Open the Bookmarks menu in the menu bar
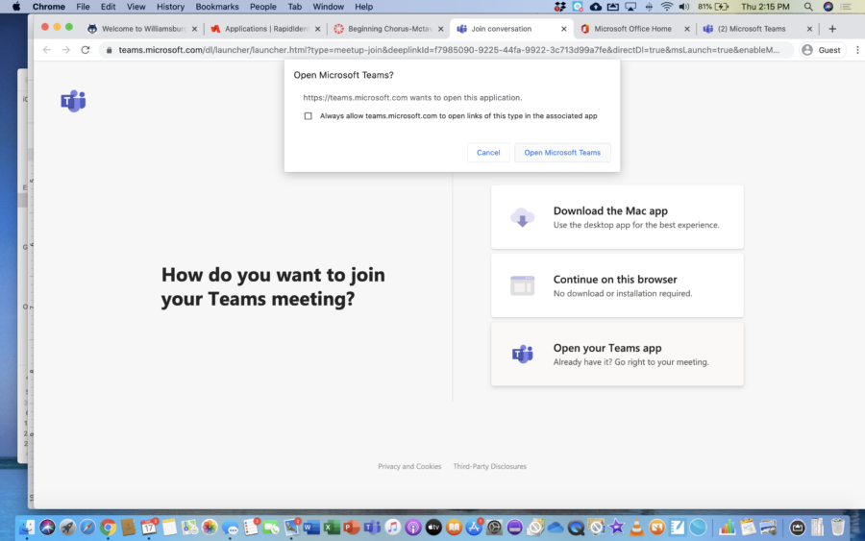 [x=216, y=7]
